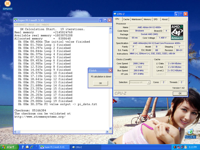Click Super PI horizontal scrollbar left arrow
The image size is (200, 150).
tap(15, 132)
